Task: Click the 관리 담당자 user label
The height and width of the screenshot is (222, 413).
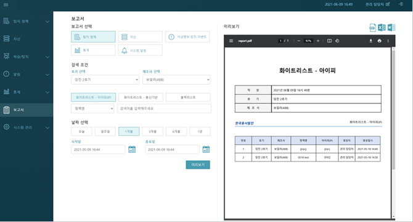Action: pyautogui.click(x=375, y=4)
